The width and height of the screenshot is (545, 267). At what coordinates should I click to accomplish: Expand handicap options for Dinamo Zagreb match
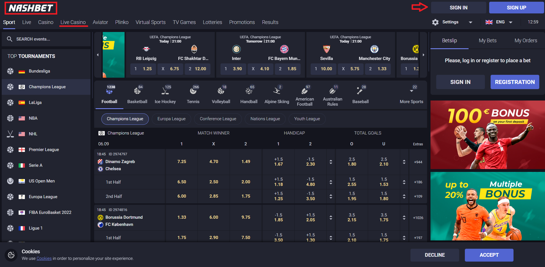point(331,162)
